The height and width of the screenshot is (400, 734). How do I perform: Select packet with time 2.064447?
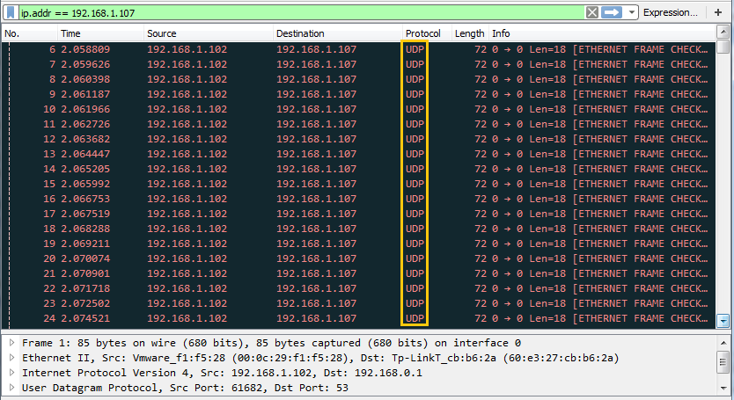[359, 155]
